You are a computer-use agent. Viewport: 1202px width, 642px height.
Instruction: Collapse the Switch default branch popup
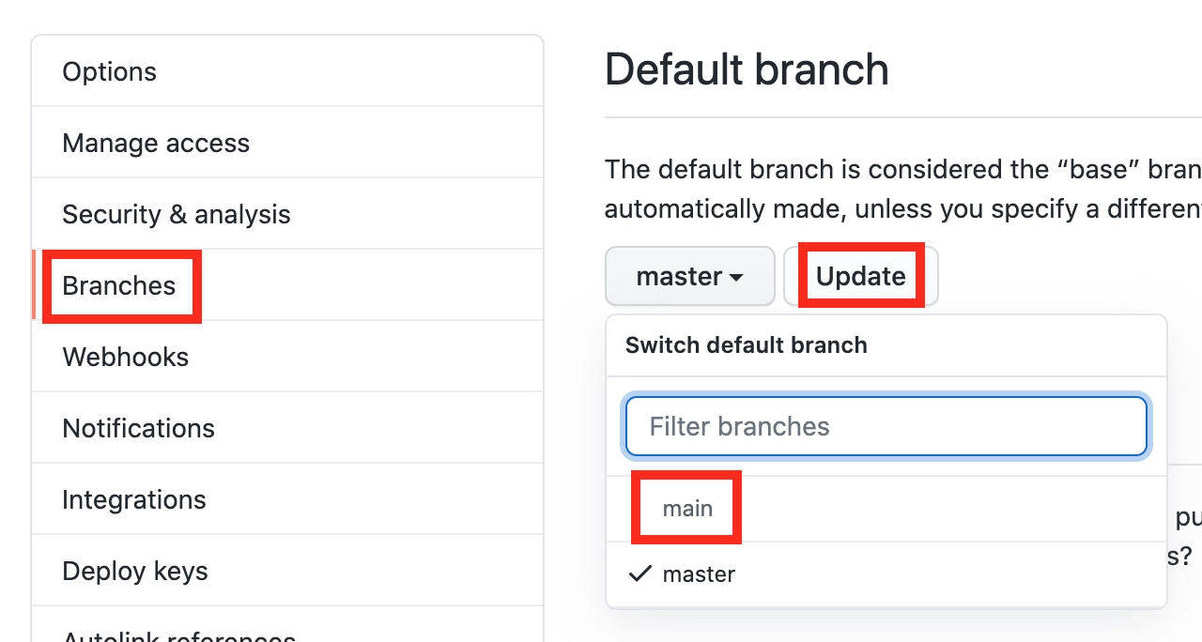pyautogui.click(x=690, y=276)
